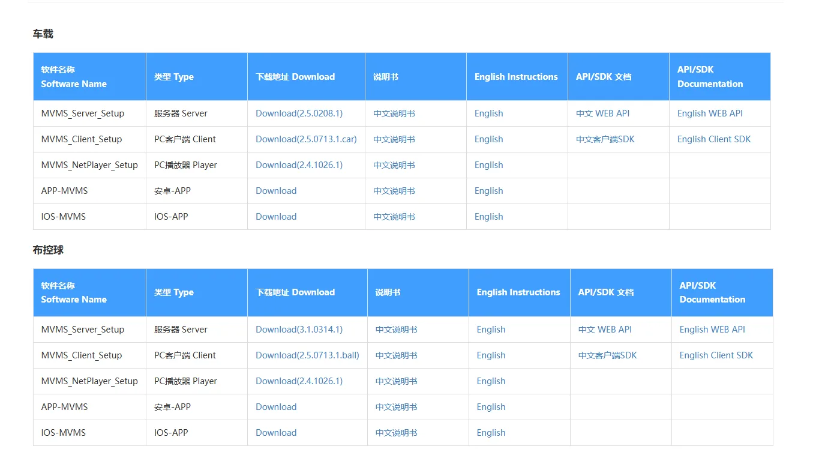This screenshot has width=819, height=464.
Task: Open English instructions for APP-MVMS in the 车载 table
Action: point(489,191)
